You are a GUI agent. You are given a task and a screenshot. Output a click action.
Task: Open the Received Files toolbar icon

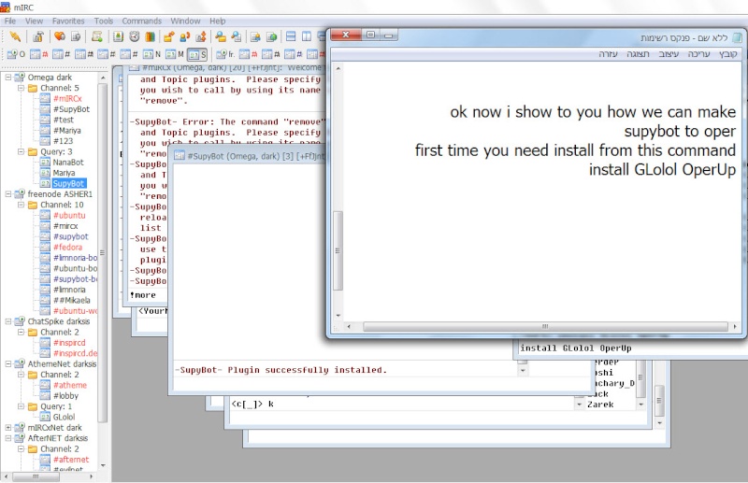coord(221,36)
